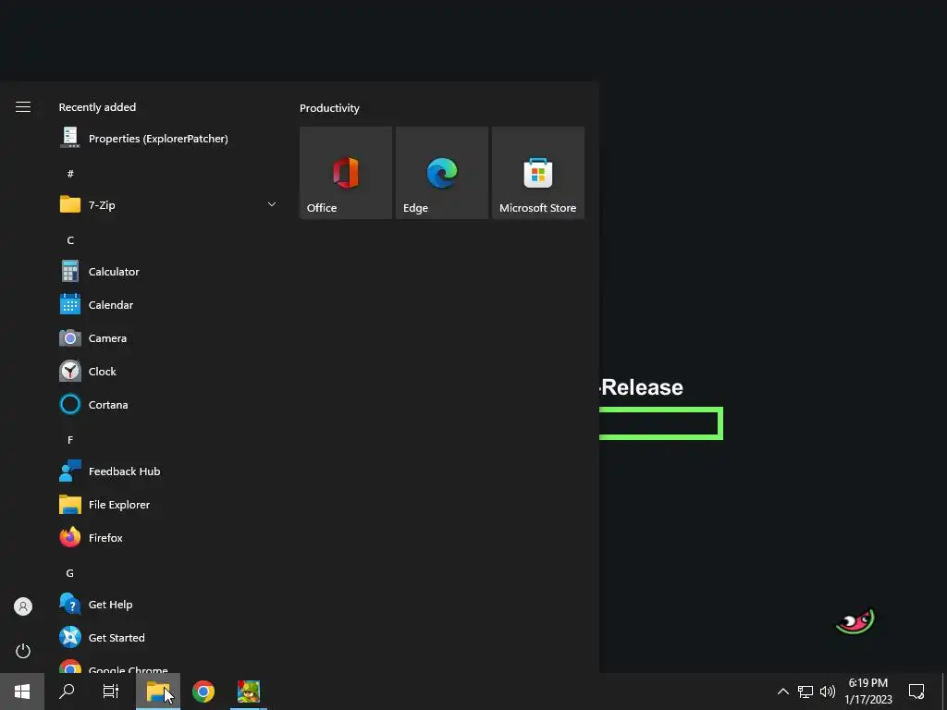This screenshot has width=947, height=710.
Task: Click the 'Recently added' heading
Action: (97, 107)
